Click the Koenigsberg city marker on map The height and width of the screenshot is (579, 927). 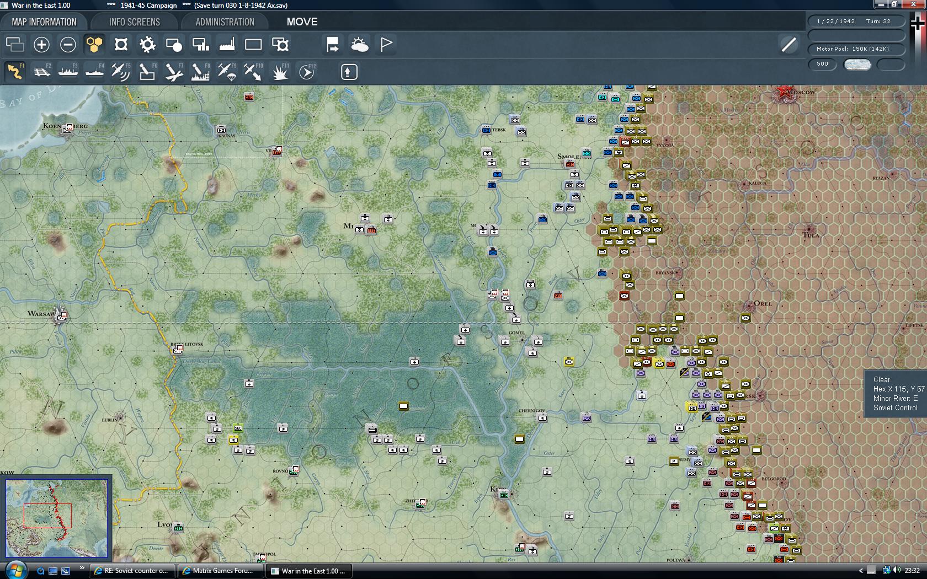pyautogui.click(x=67, y=128)
